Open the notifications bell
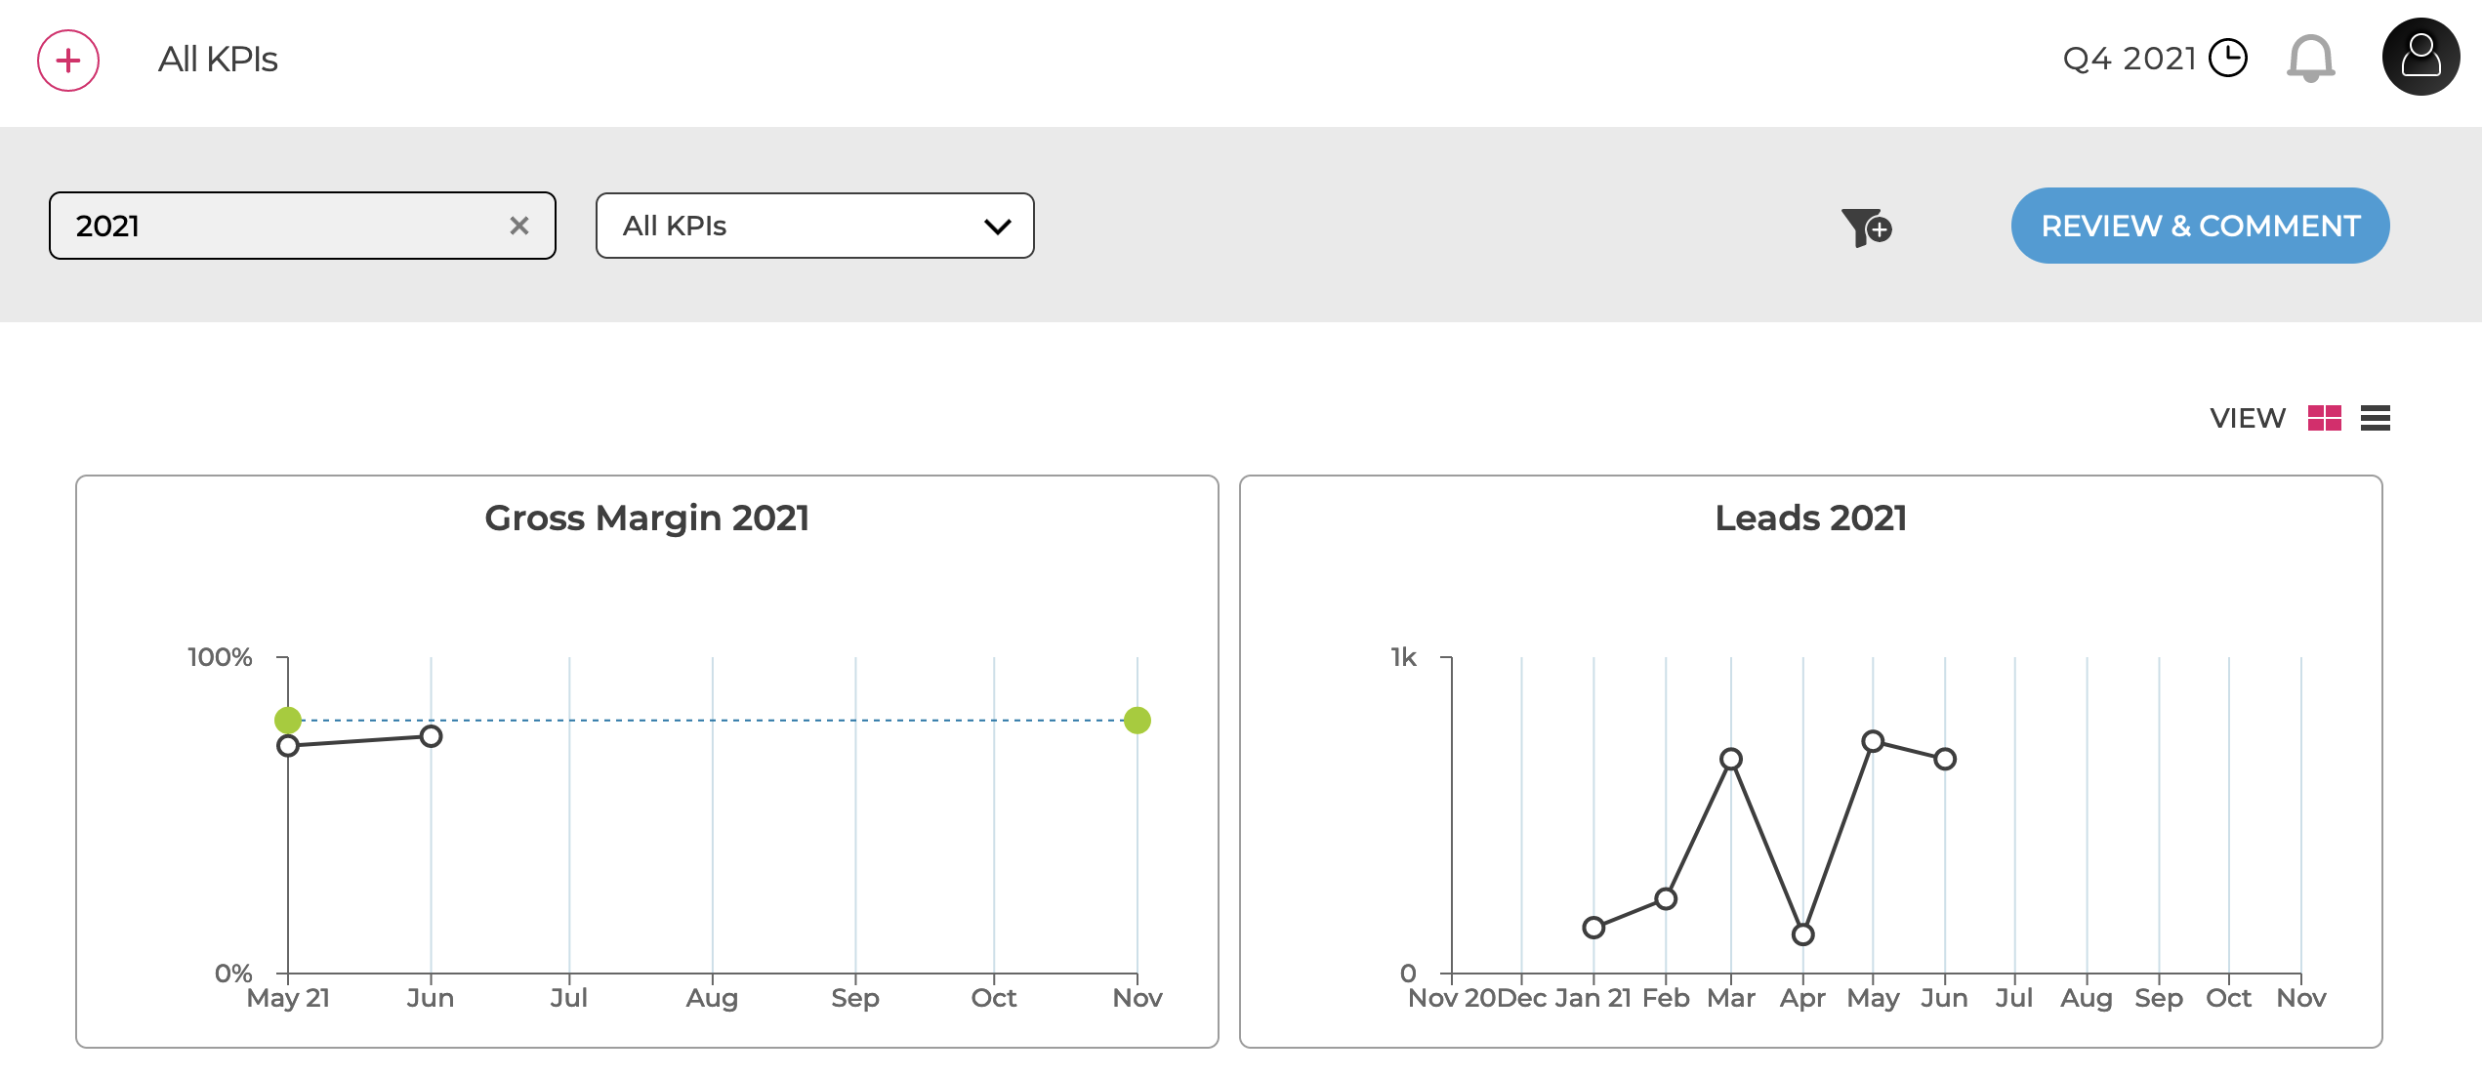The height and width of the screenshot is (1078, 2482). [2311, 59]
